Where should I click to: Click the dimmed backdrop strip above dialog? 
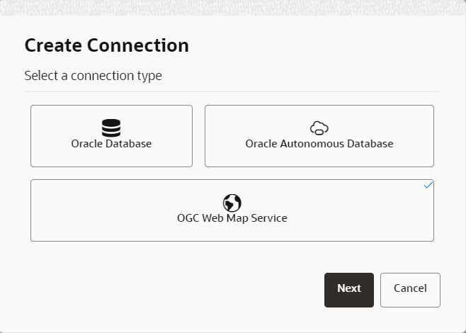pyautogui.click(x=233, y=7)
